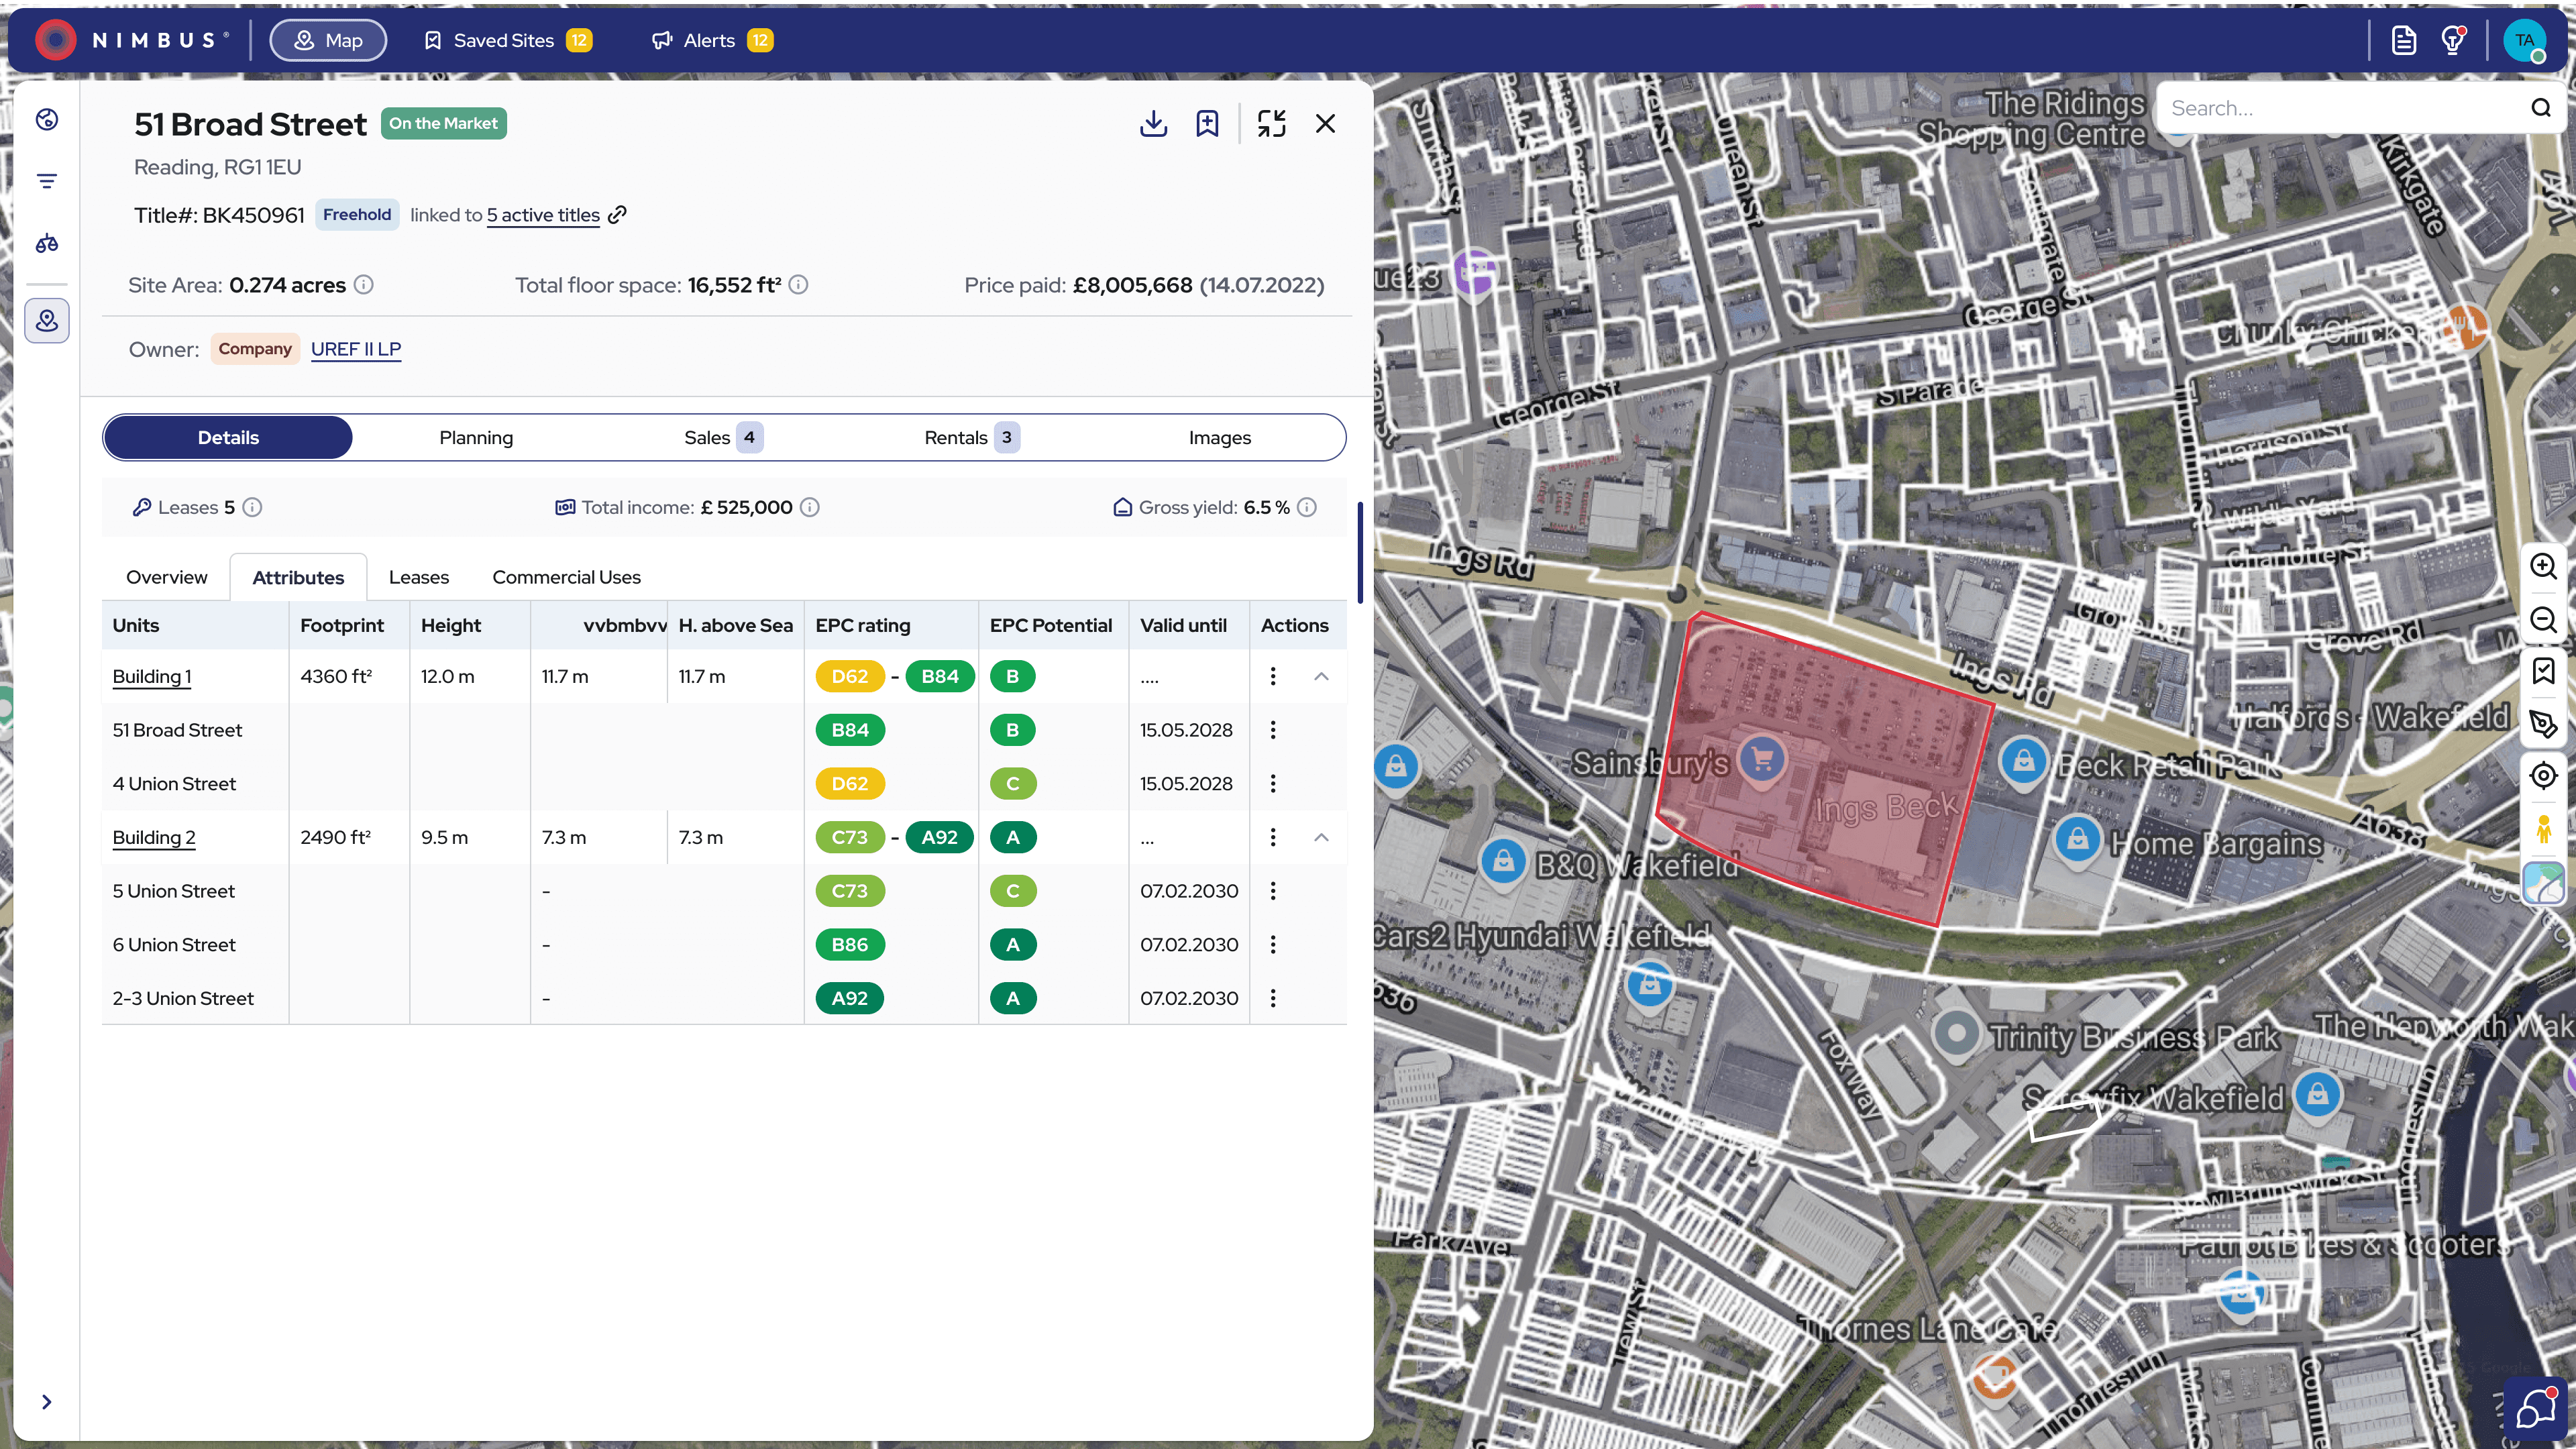Activate the map drawing pen tool

point(2543,723)
